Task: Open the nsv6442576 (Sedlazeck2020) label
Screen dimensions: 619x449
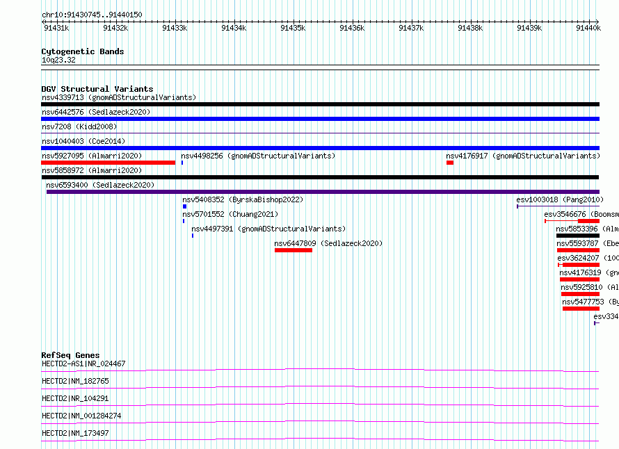Action: coord(96,112)
